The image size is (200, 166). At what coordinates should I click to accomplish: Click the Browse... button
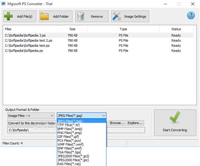(x=117, y=123)
